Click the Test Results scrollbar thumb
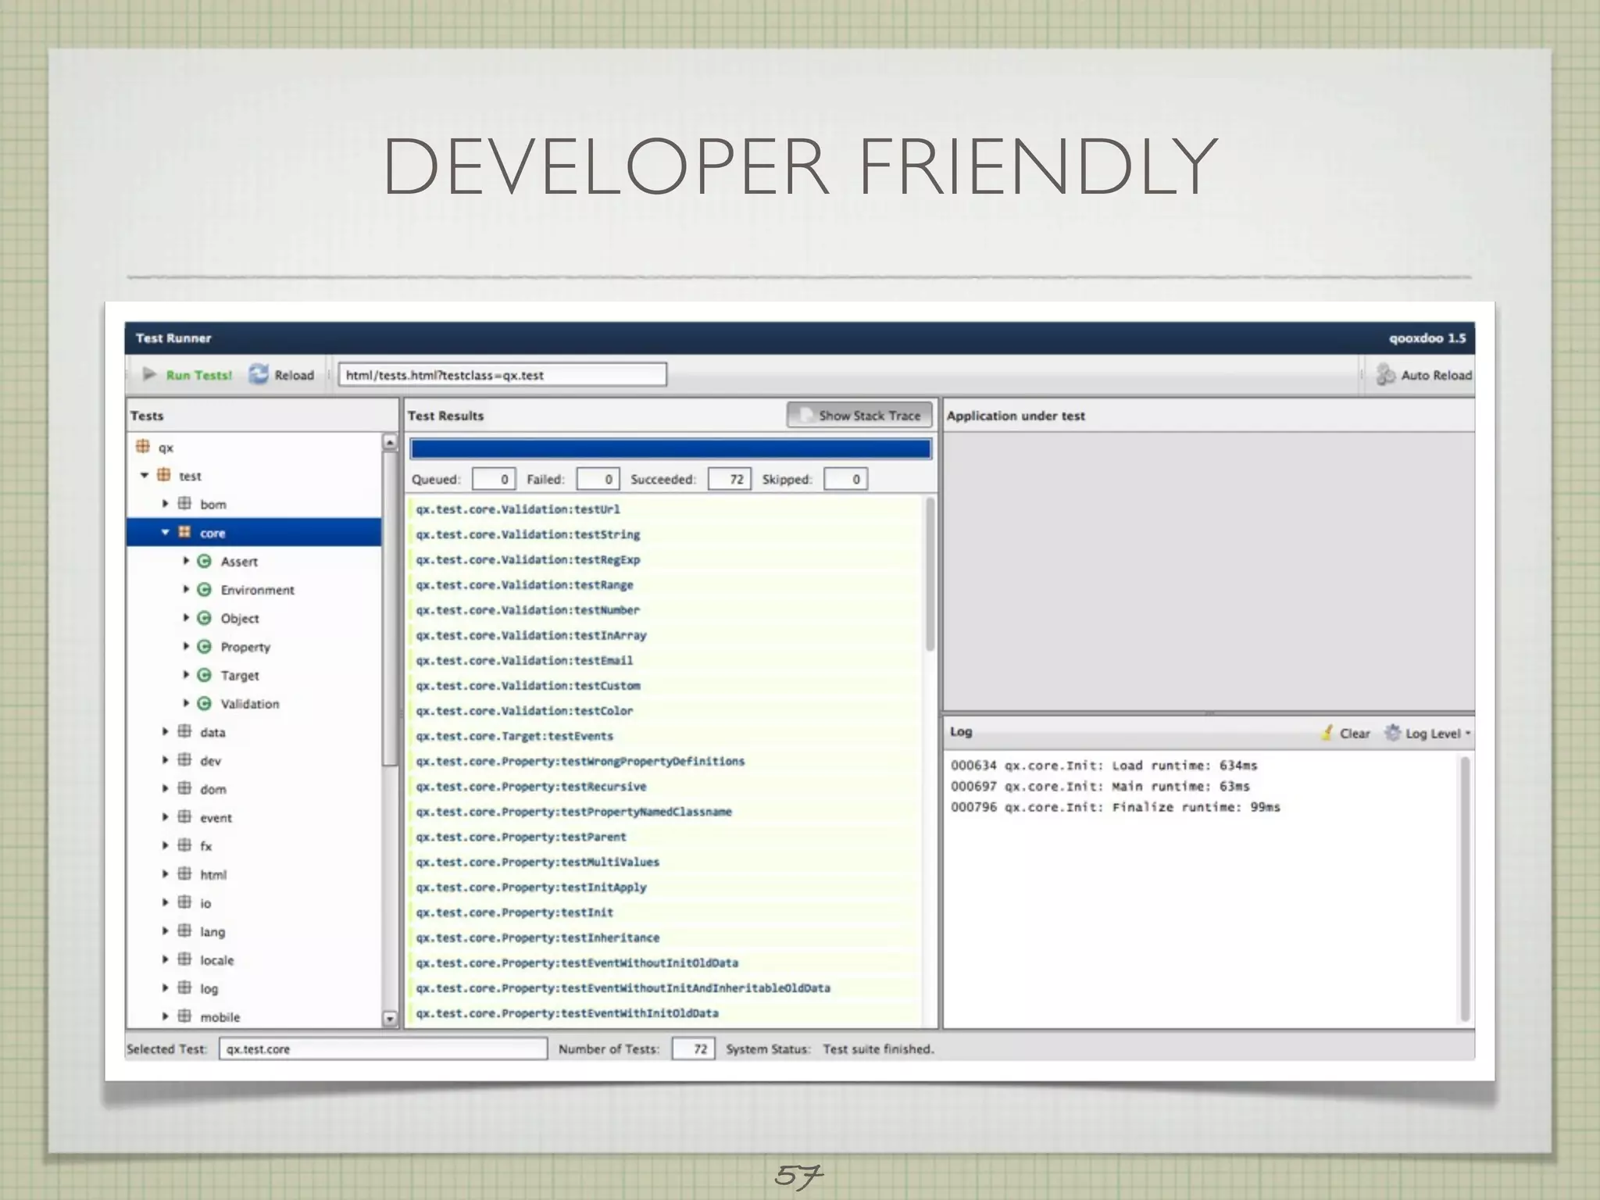The image size is (1600, 1200). (930, 574)
